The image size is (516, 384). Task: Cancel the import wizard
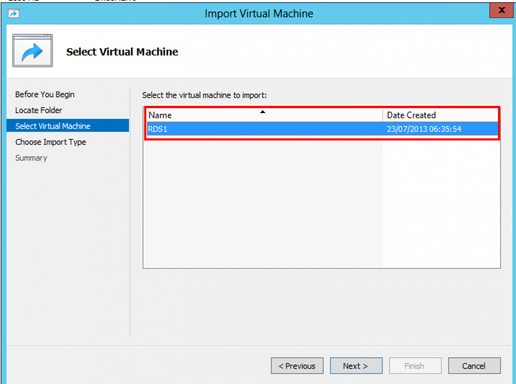click(x=474, y=366)
